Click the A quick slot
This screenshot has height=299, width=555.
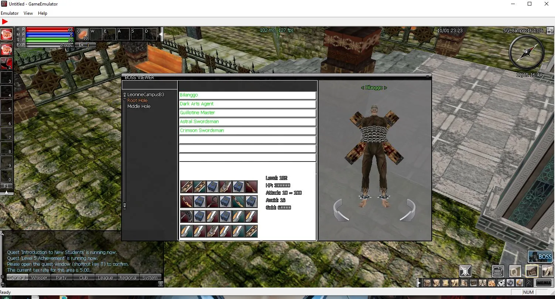point(123,34)
